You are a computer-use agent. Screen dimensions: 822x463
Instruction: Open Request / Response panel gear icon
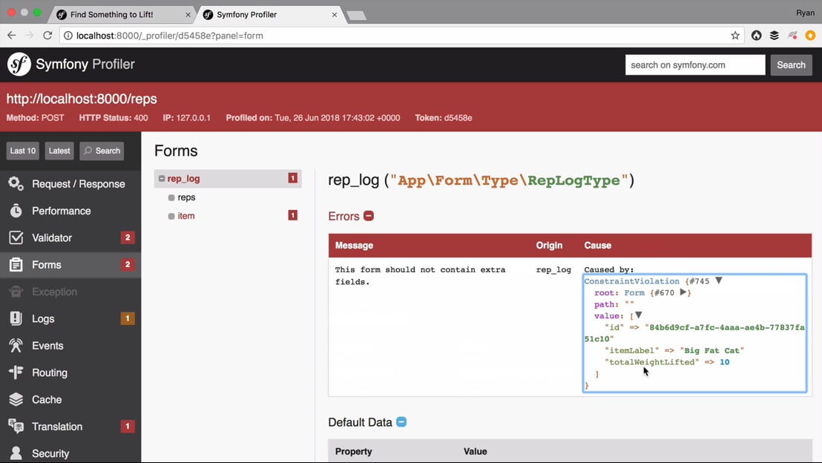16,183
